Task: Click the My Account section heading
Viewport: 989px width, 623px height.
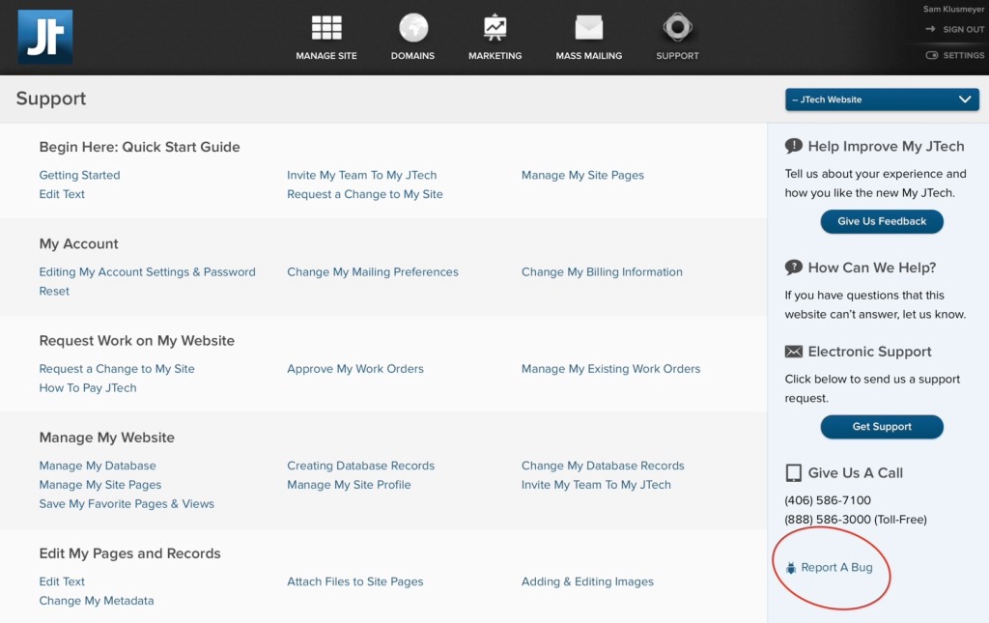Action: 78,244
